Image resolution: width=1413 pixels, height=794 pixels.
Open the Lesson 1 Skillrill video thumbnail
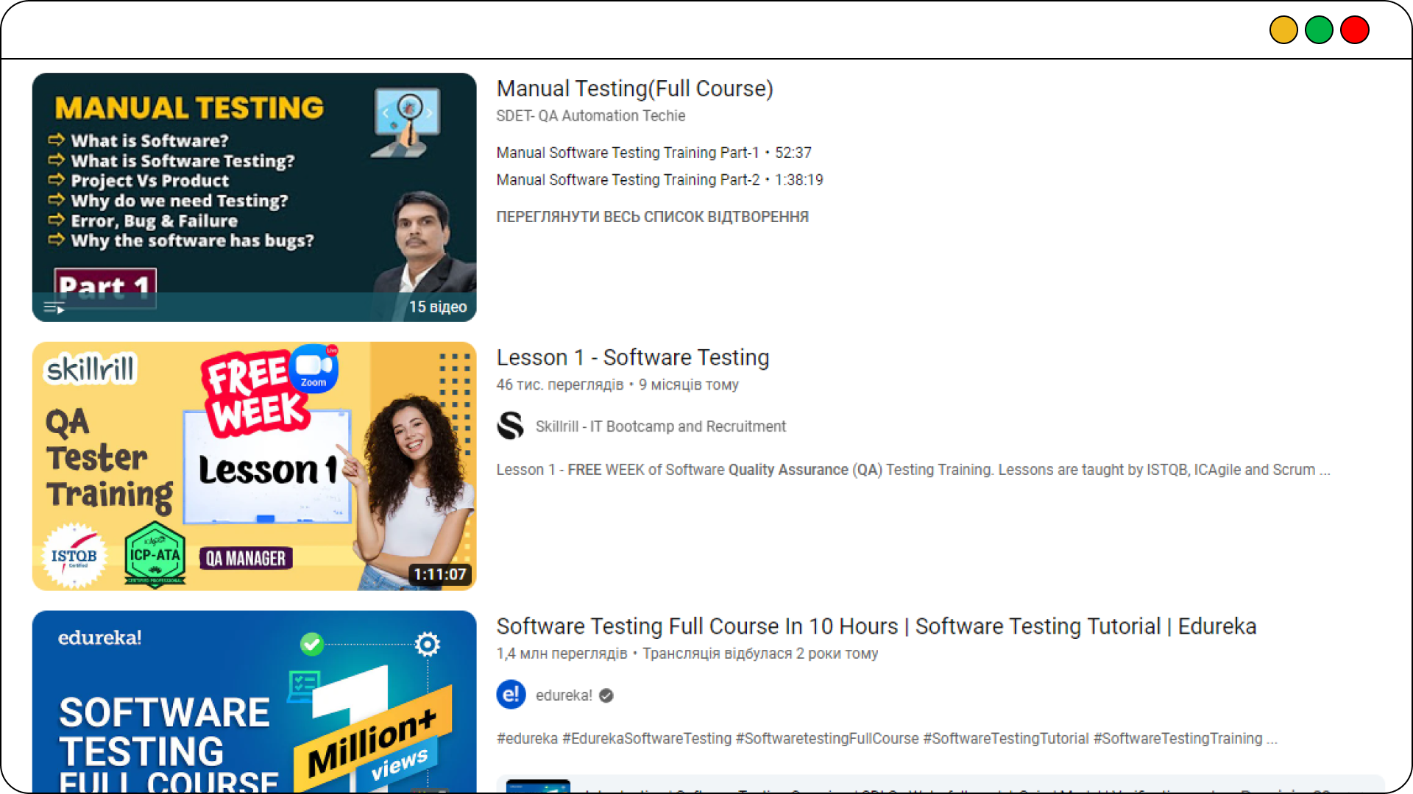[x=254, y=466]
